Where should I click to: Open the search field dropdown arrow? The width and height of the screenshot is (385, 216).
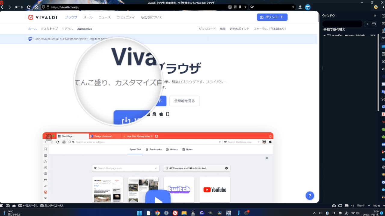tap(293, 7)
